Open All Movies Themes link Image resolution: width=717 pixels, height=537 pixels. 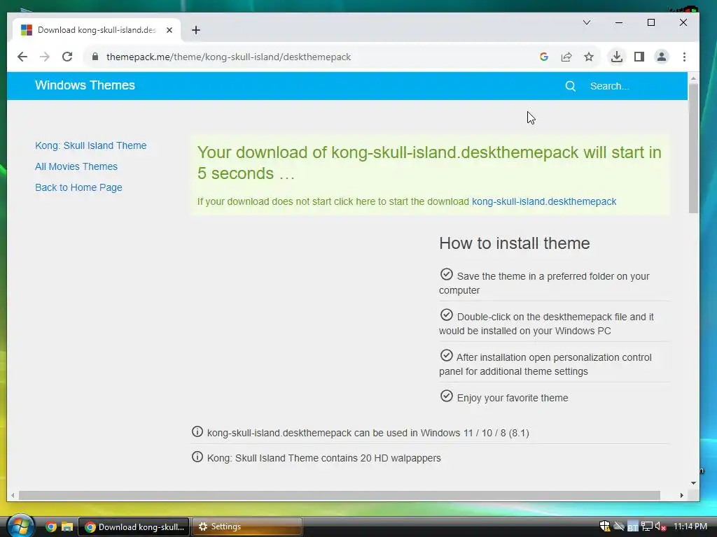click(x=76, y=166)
